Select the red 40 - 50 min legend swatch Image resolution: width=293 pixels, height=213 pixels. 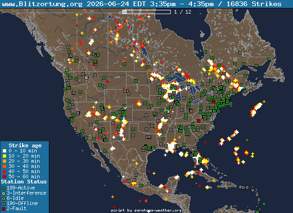click(5, 171)
